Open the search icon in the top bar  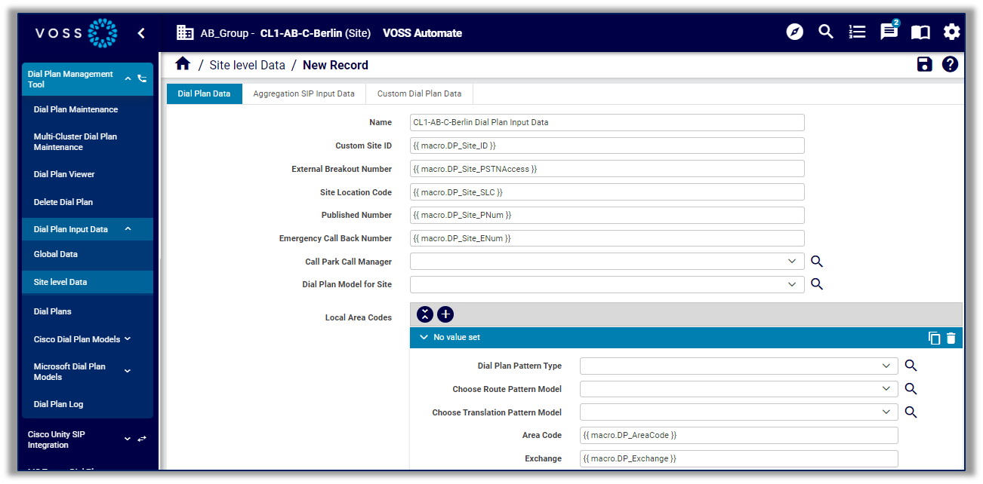click(x=825, y=32)
